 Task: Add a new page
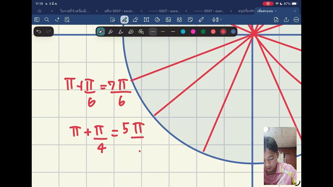tap(276, 20)
